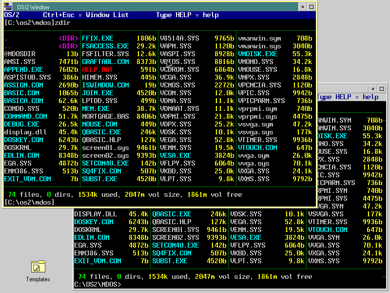Select FFIX.EXE in the front window listing

click(x=98, y=39)
